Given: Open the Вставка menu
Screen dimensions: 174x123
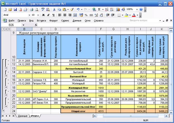Looking at the screenshot, I should [41, 21].
